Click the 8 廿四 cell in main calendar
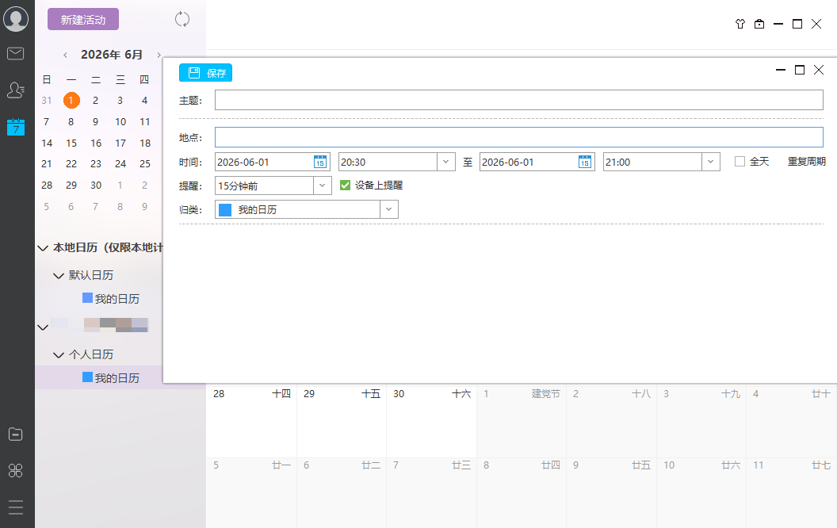This screenshot has width=837, height=528. (522, 492)
